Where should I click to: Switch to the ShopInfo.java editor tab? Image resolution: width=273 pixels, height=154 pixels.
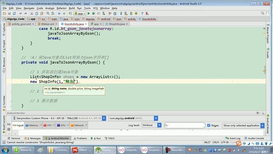click(116, 24)
